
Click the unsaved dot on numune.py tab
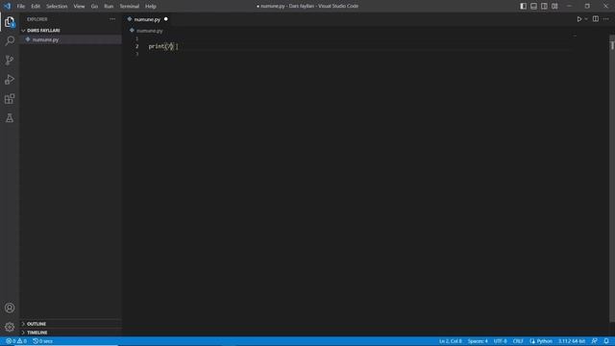pos(166,19)
